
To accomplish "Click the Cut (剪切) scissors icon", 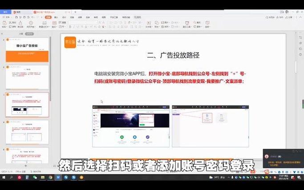I will click(x=10, y=23).
